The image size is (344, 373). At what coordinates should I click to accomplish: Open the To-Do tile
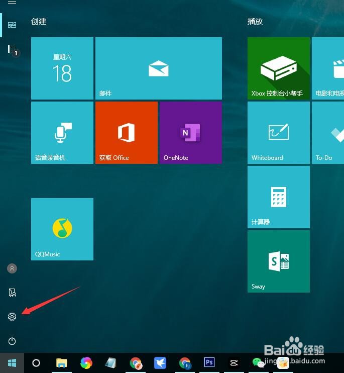coord(328,133)
